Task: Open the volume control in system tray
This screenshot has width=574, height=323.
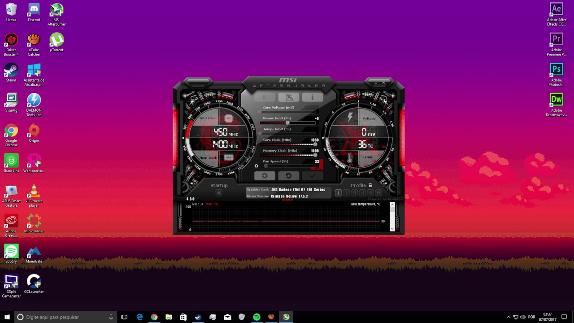Action: (x=523, y=317)
